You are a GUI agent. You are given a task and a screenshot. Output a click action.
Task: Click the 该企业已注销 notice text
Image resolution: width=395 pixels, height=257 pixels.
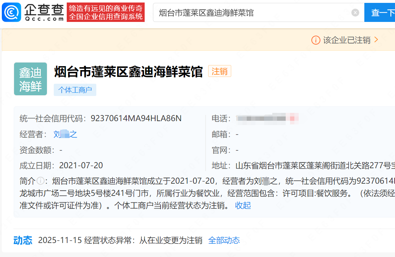[x=347, y=40]
